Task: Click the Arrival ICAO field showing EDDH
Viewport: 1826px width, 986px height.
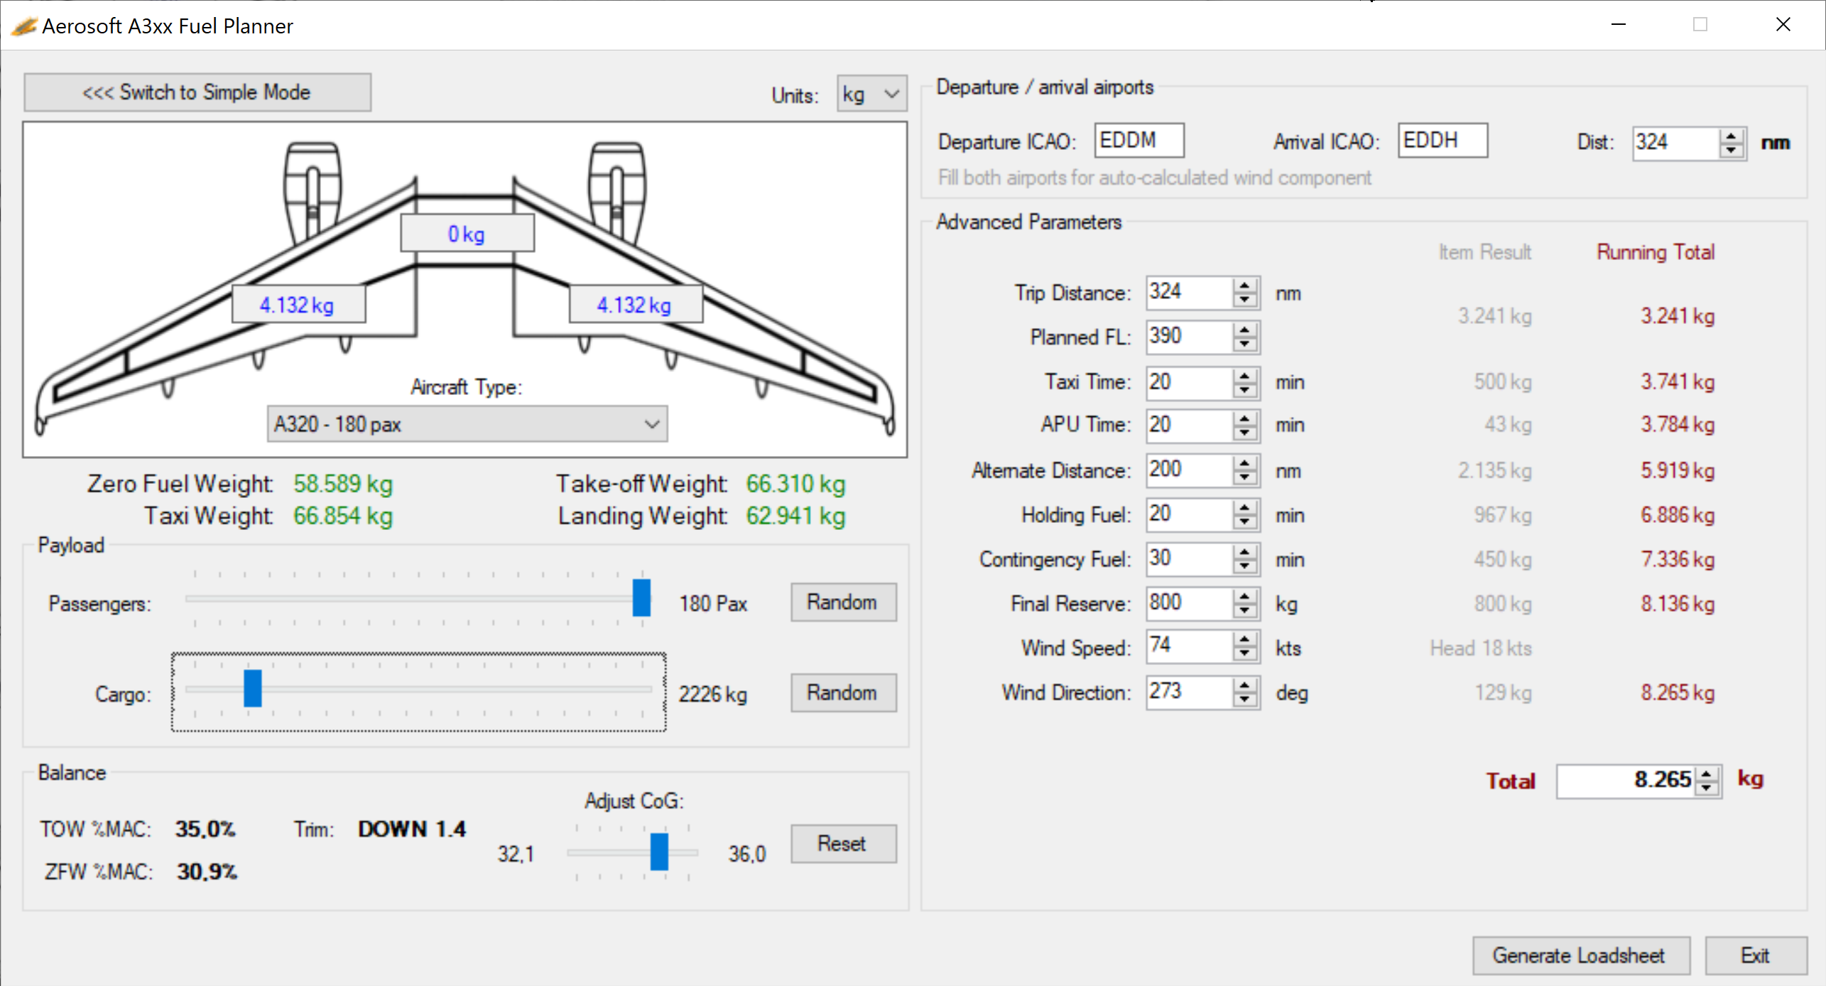Action: point(1442,140)
